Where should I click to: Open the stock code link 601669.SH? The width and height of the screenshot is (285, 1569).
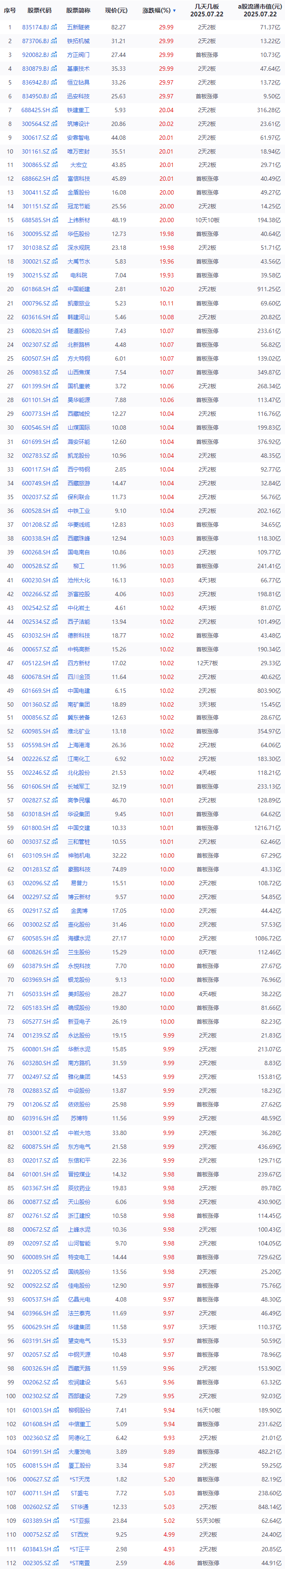pos(36,691)
